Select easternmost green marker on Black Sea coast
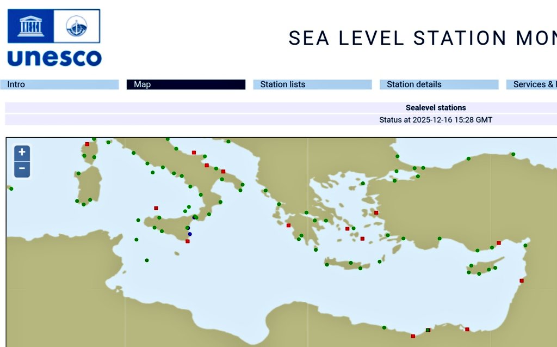Viewport: 557px width, 347px height. pyautogui.click(x=513, y=154)
